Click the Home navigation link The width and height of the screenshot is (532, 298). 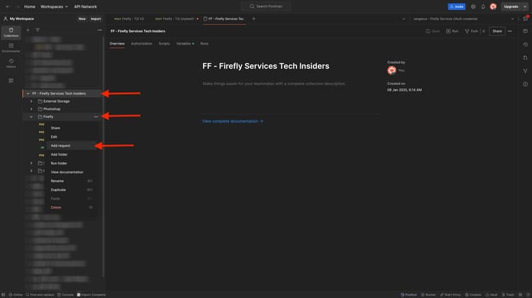tap(30, 6)
